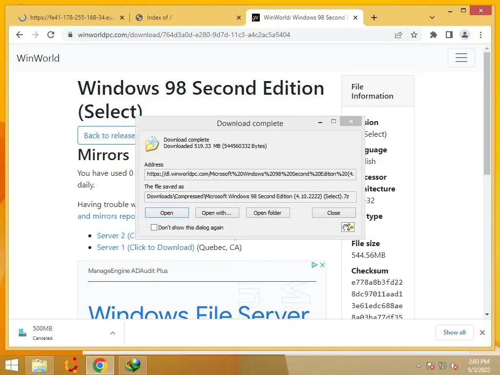Open the and mirrors report link
Image resolution: width=500 pixels, height=375 pixels.
click(x=106, y=216)
